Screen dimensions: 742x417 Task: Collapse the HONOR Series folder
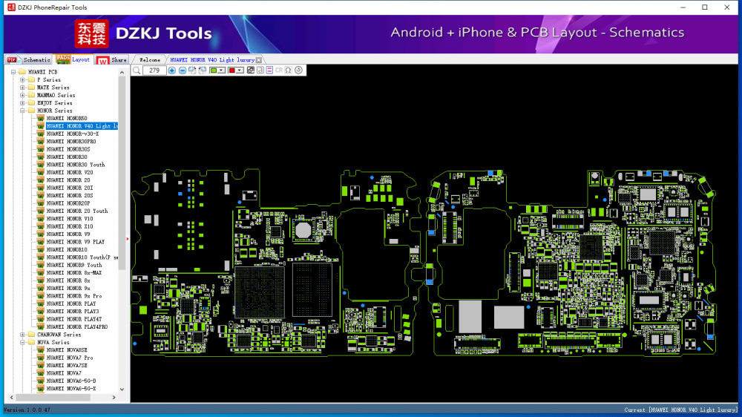tap(22, 111)
